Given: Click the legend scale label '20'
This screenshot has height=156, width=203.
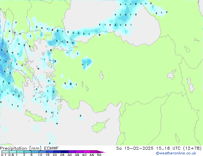Looking at the screenshot, I should (x=55, y=155).
